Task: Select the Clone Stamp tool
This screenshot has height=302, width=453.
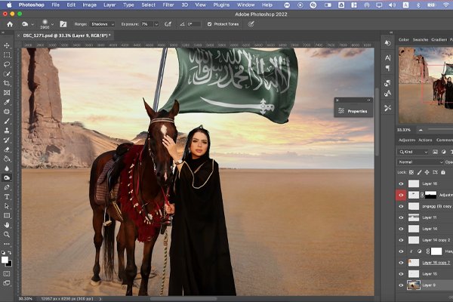Action: click(x=7, y=131)
